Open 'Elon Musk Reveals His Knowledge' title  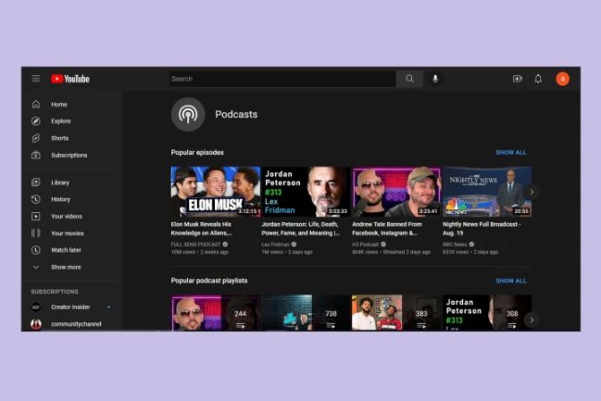(x=202, y=229)
